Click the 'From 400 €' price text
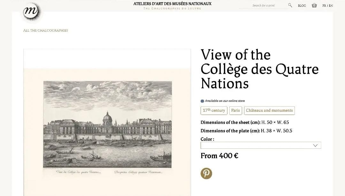The height and width of the screenshot is (196, 345). [219, 156]
